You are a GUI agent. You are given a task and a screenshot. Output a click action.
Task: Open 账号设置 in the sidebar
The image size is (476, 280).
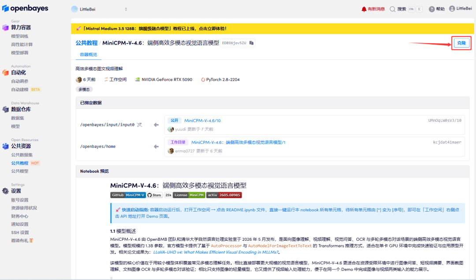pos(20,200)
